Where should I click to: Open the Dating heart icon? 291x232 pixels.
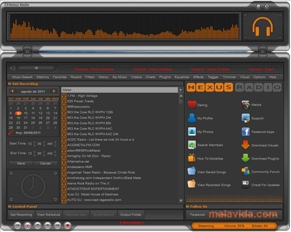[x=192, y=104]
